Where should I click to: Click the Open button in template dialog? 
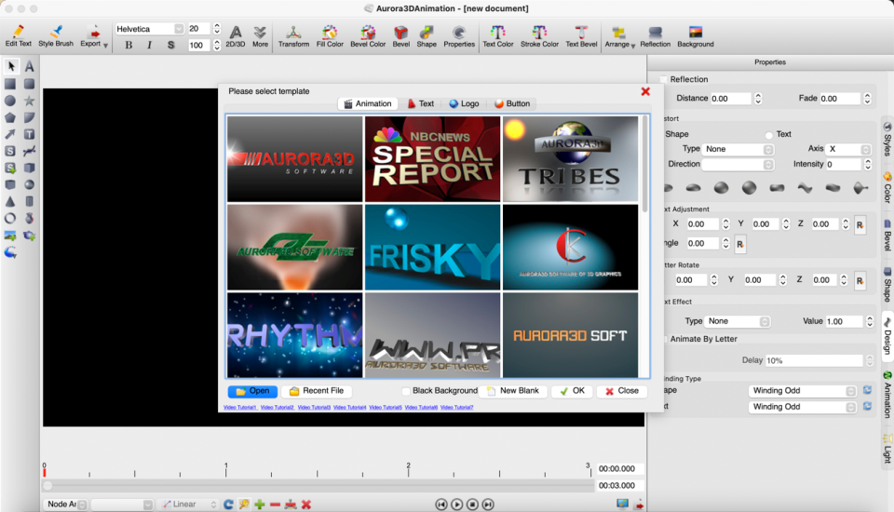pyautogui.click(x=252, y=391)
